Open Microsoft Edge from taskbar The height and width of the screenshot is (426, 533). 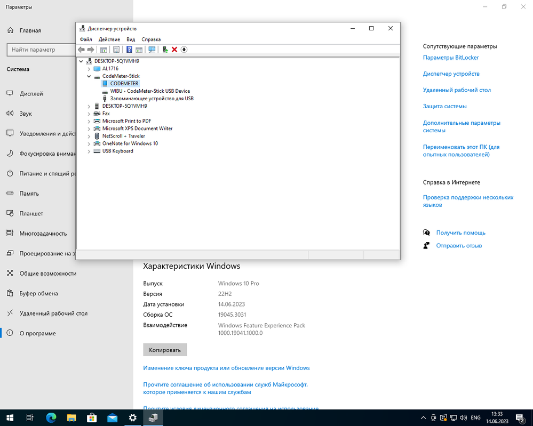[51, 418]
